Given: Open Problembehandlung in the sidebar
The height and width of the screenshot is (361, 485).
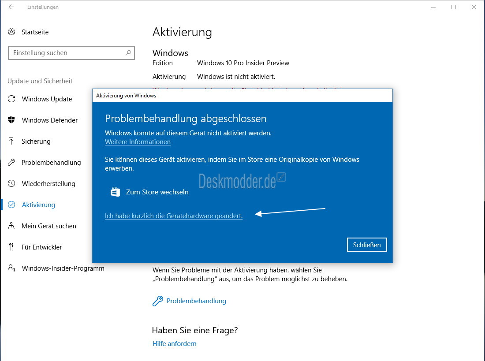Looking at the screenshot, I should [51, 163].
